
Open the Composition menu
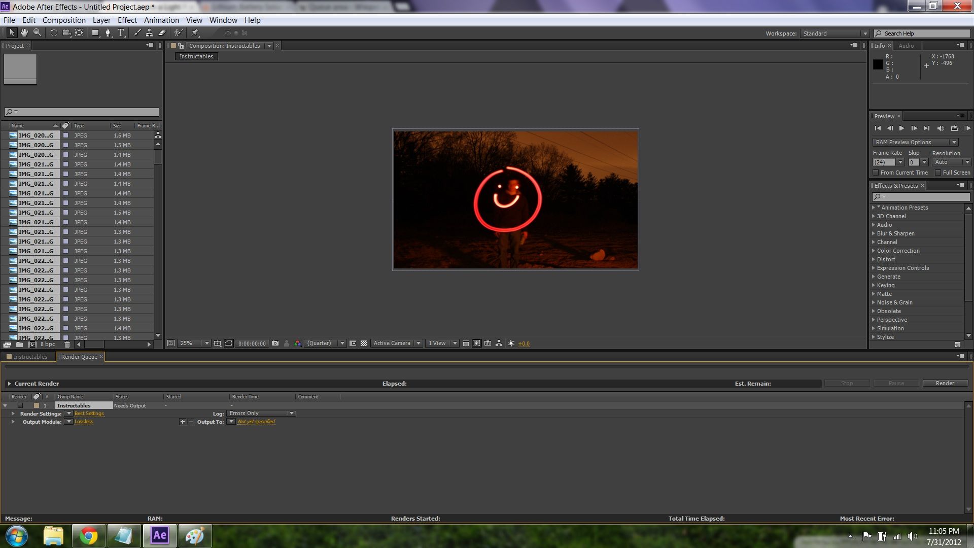click(x=64, y=20)
